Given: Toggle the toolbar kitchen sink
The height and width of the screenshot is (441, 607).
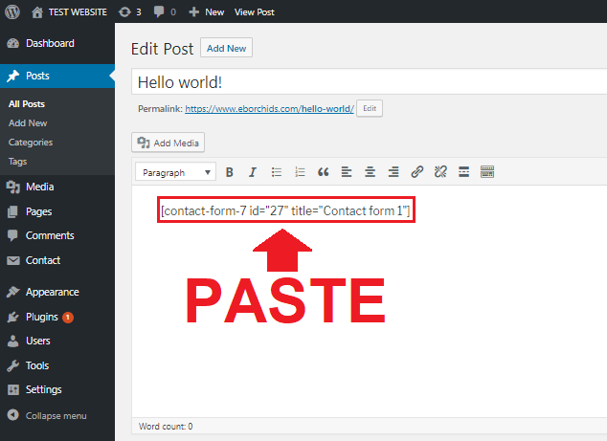Looking at the screenshot, I should pyautogui.click(x=487, y=172).
